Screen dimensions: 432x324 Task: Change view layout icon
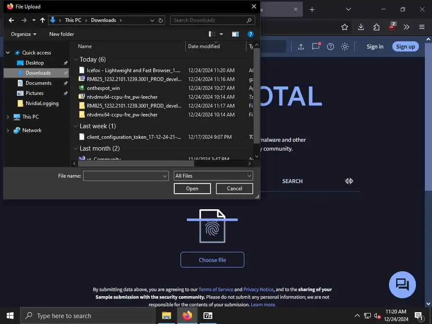pos(212,34)
